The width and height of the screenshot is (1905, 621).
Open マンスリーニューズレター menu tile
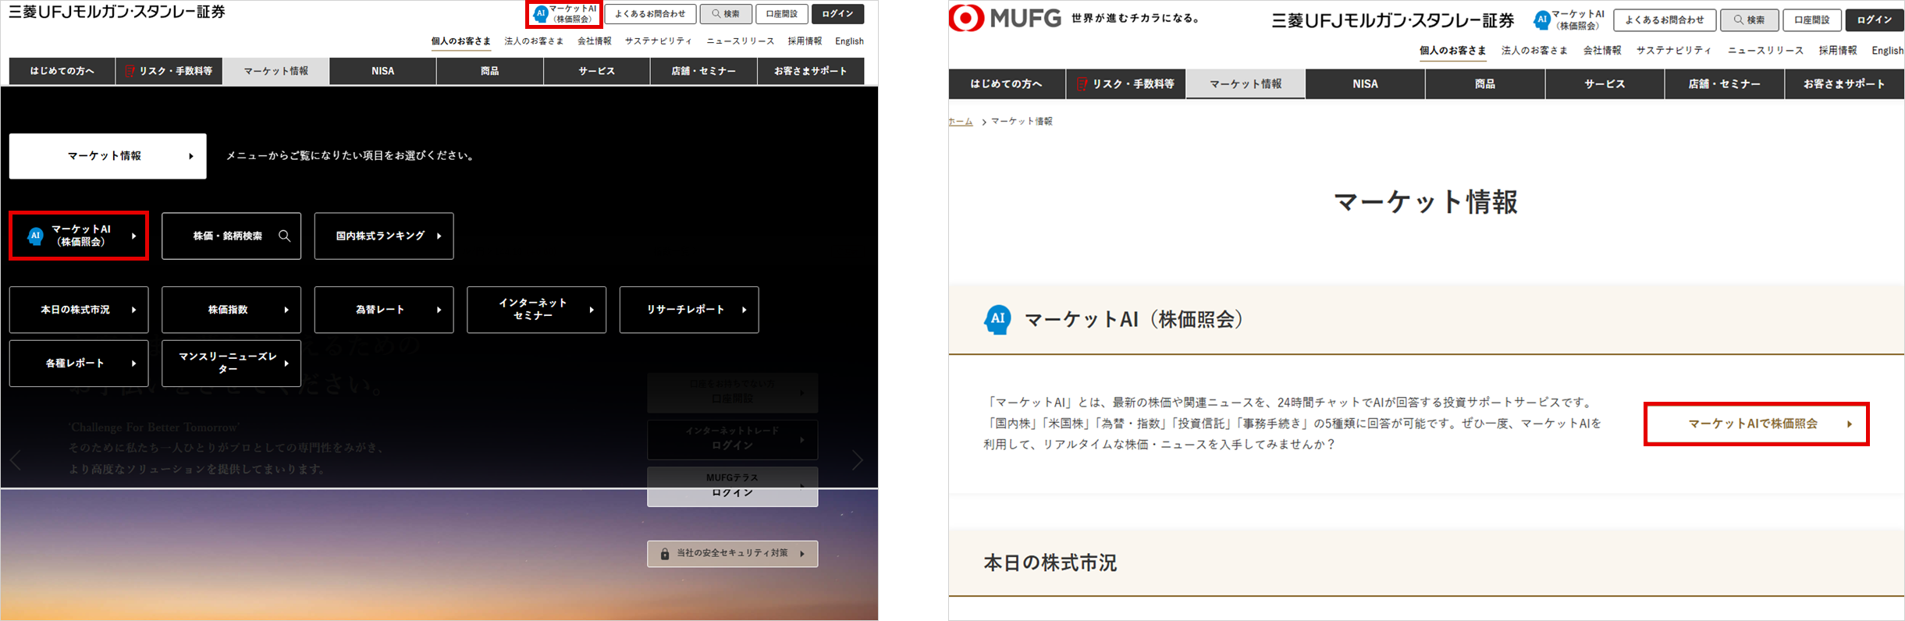pos(231,364)
